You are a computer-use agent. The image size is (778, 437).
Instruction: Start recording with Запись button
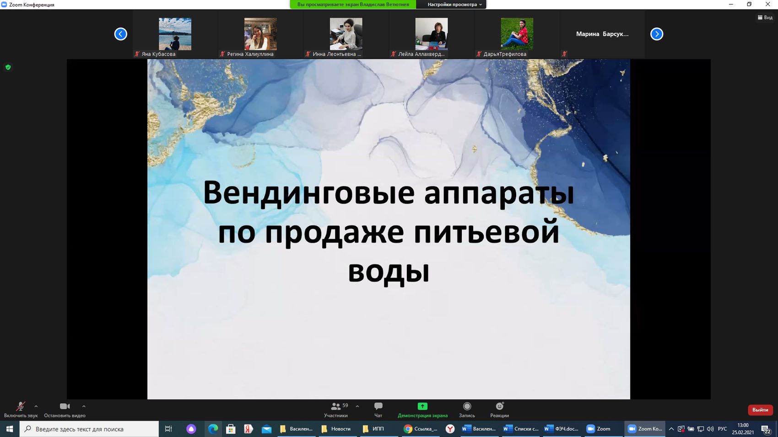click(467, 409)
